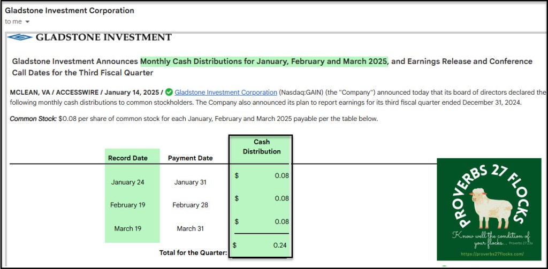548x269 pixels.
Task: Click the January 31 payment date
Action: coord(190,182)
